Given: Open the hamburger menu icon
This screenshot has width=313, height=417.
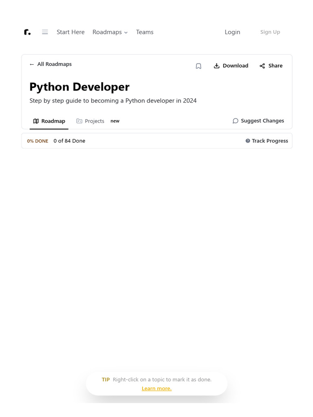Looking at the screenshot, I should pyautogui.click(x=45, y=32).
